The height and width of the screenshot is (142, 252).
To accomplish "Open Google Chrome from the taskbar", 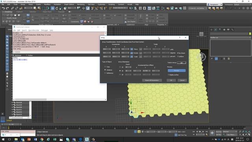I will point(42,139).
